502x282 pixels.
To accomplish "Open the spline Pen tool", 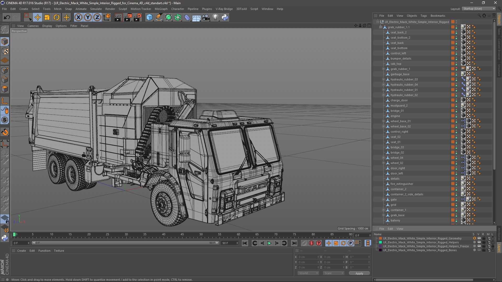I will (159, 17).
